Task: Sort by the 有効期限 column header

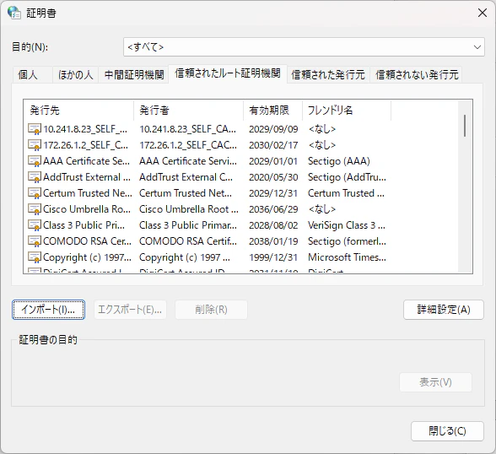Action: coord(273,111)
